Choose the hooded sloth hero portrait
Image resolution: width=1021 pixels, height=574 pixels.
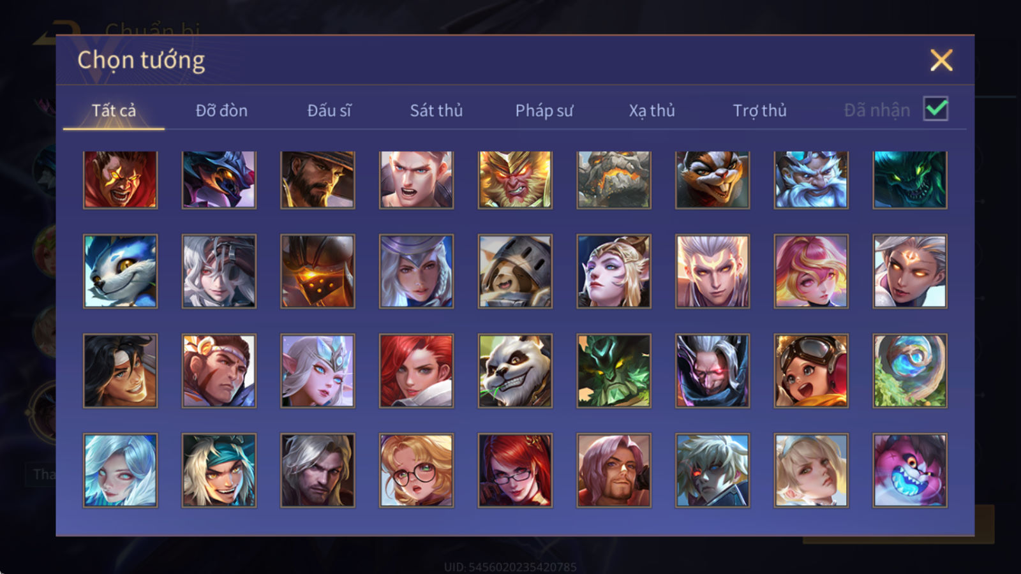(x=515, y=271)
